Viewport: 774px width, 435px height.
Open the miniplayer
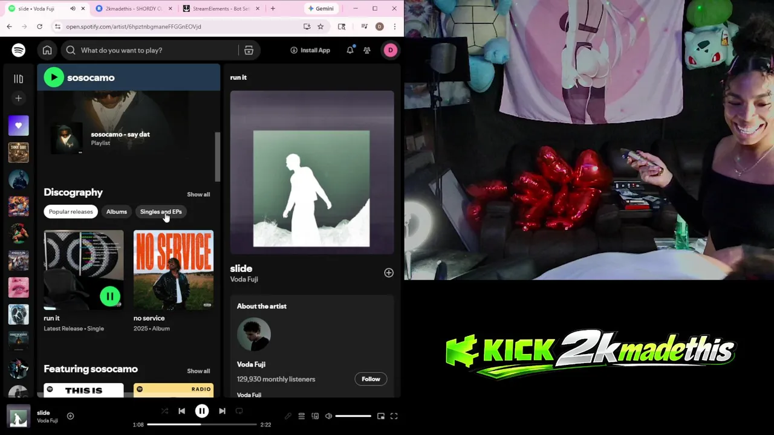[380, 416]
